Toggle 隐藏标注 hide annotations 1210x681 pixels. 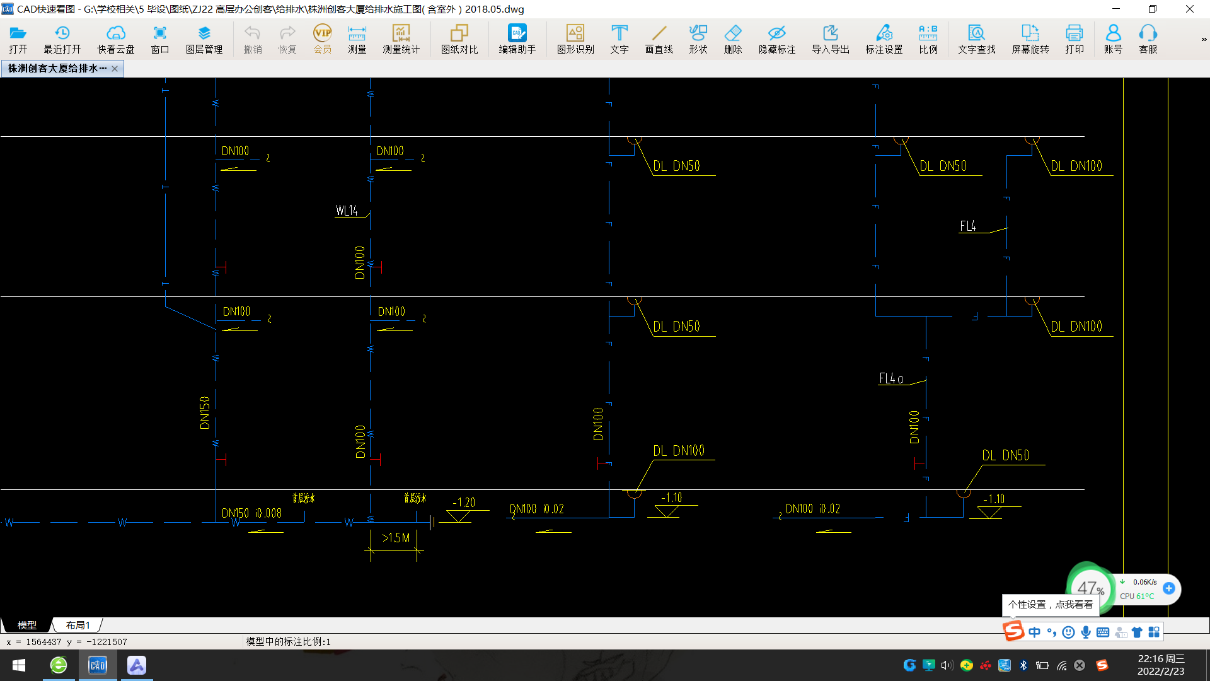[x=776, y=39]
